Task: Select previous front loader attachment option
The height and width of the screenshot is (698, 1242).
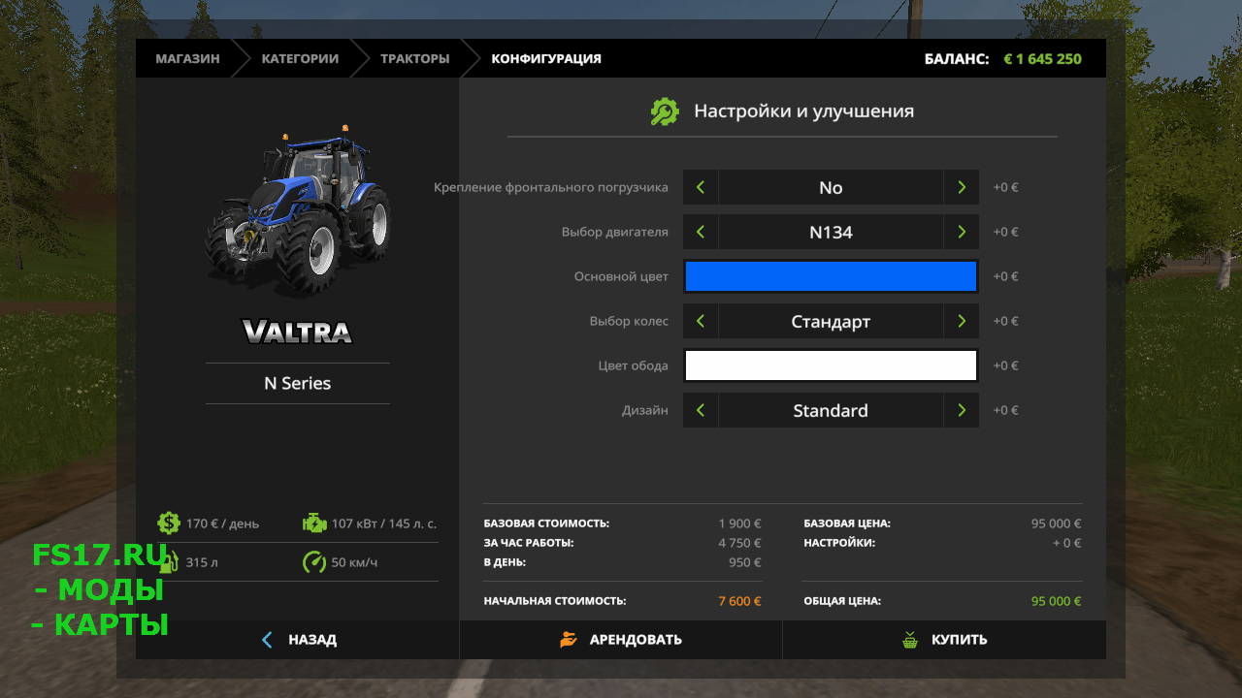Action: [701, 187]
